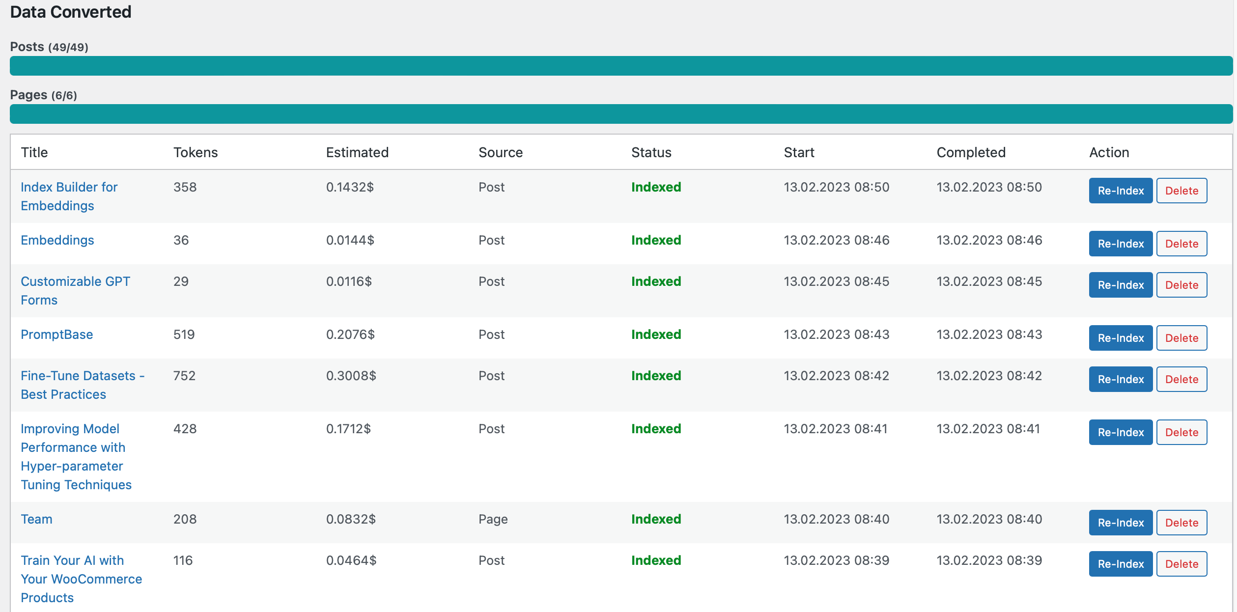Viewport: 1237px width, 612px height.
Task: Open 'Customizable GPT Forms' link
Action: (x=75, y=291)
